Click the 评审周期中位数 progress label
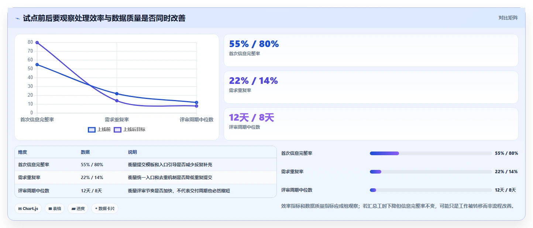The image size is (533, 228). (297, 190)
